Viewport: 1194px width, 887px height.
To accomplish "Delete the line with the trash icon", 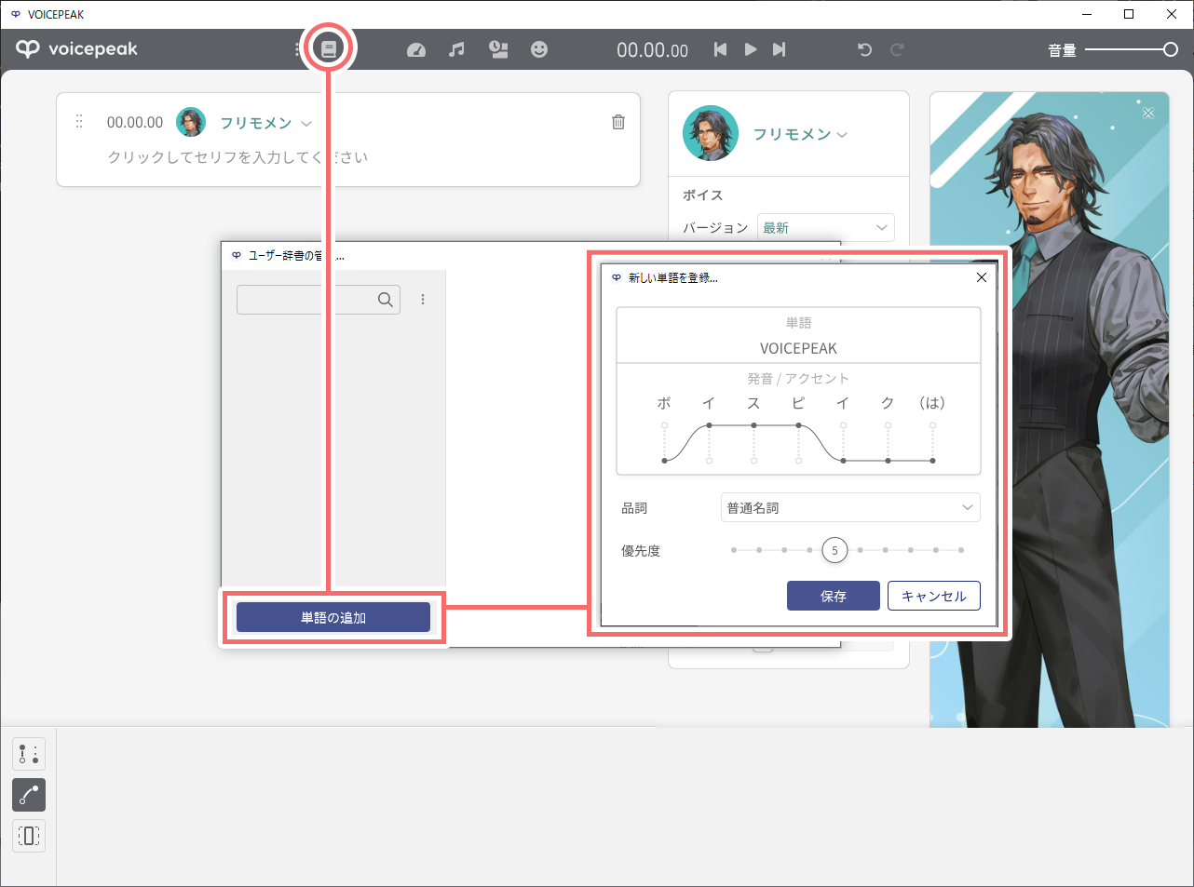I will pos(618,122).
